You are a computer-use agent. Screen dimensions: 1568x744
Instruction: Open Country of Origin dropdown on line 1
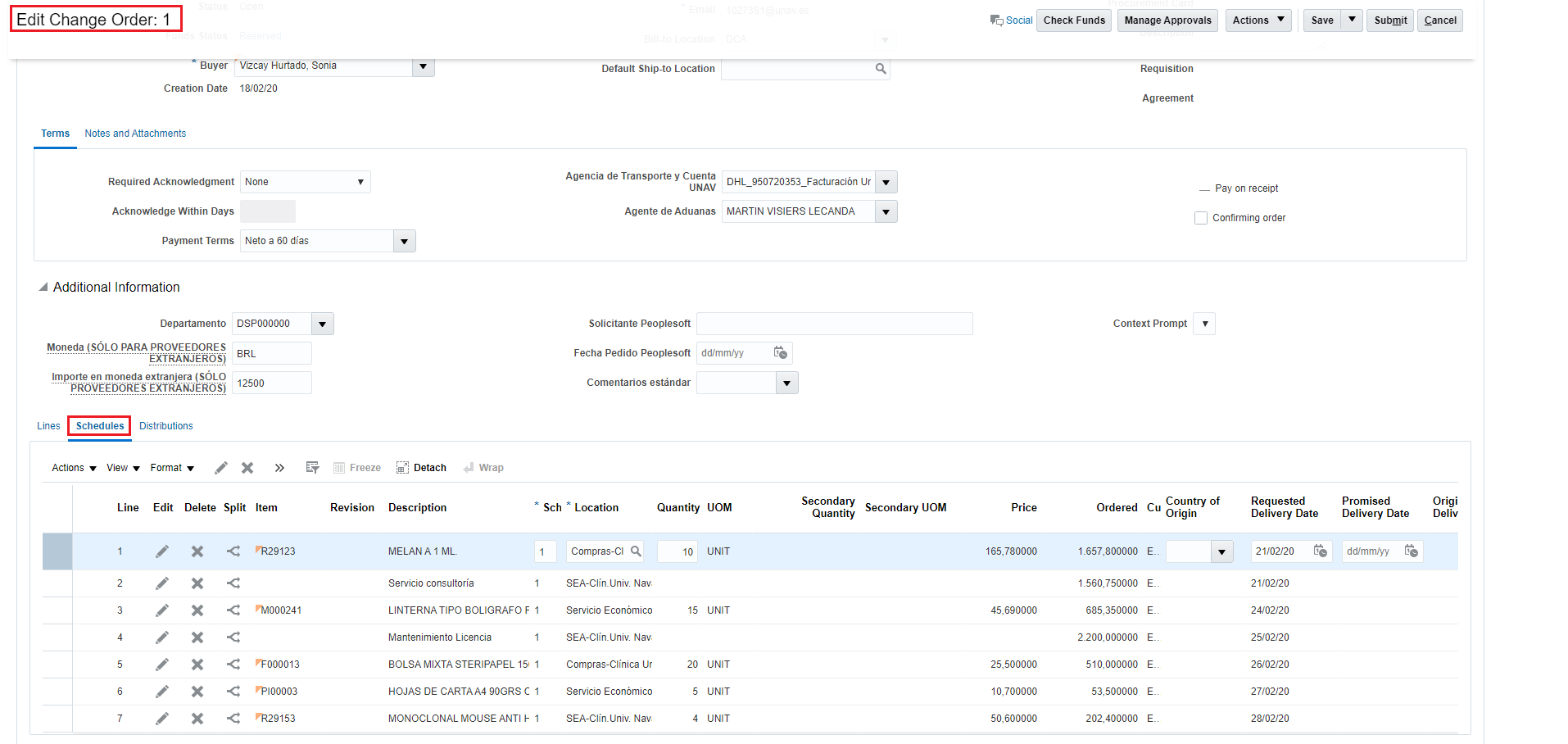[1221, 551]
